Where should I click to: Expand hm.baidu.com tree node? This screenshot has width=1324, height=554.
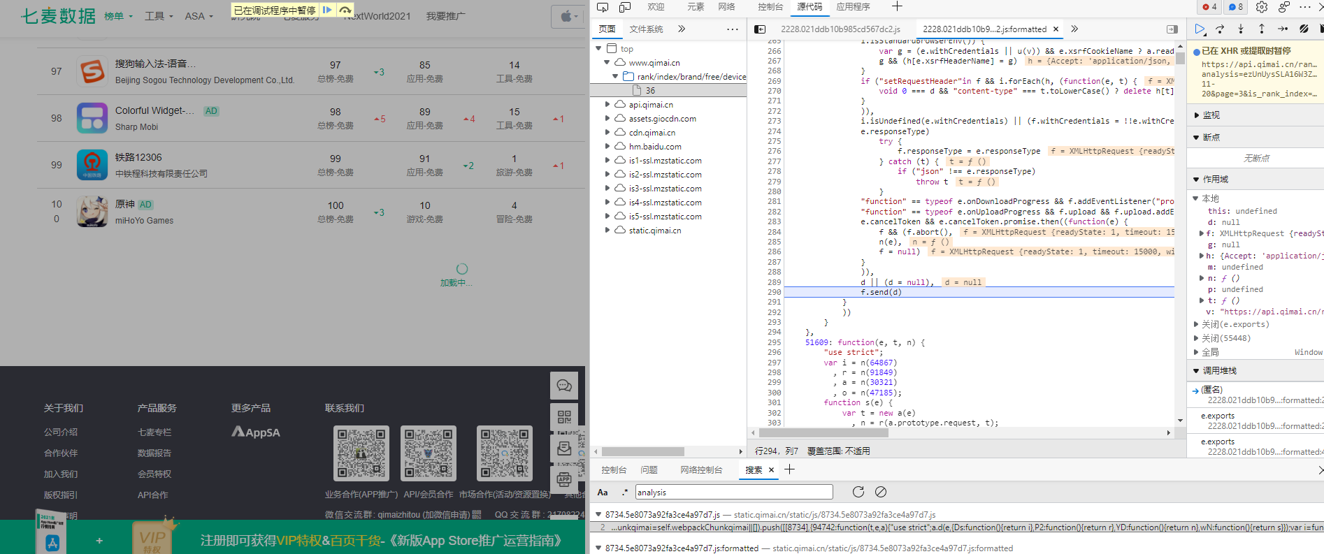(607, 146)
